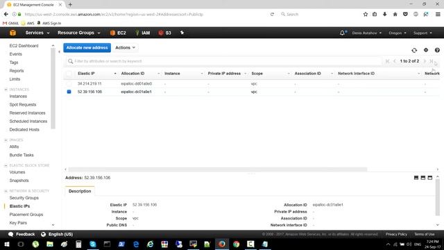444x250 pixels.
Task: Open Security Groups in sidebar
Action: tap(24, 198)
